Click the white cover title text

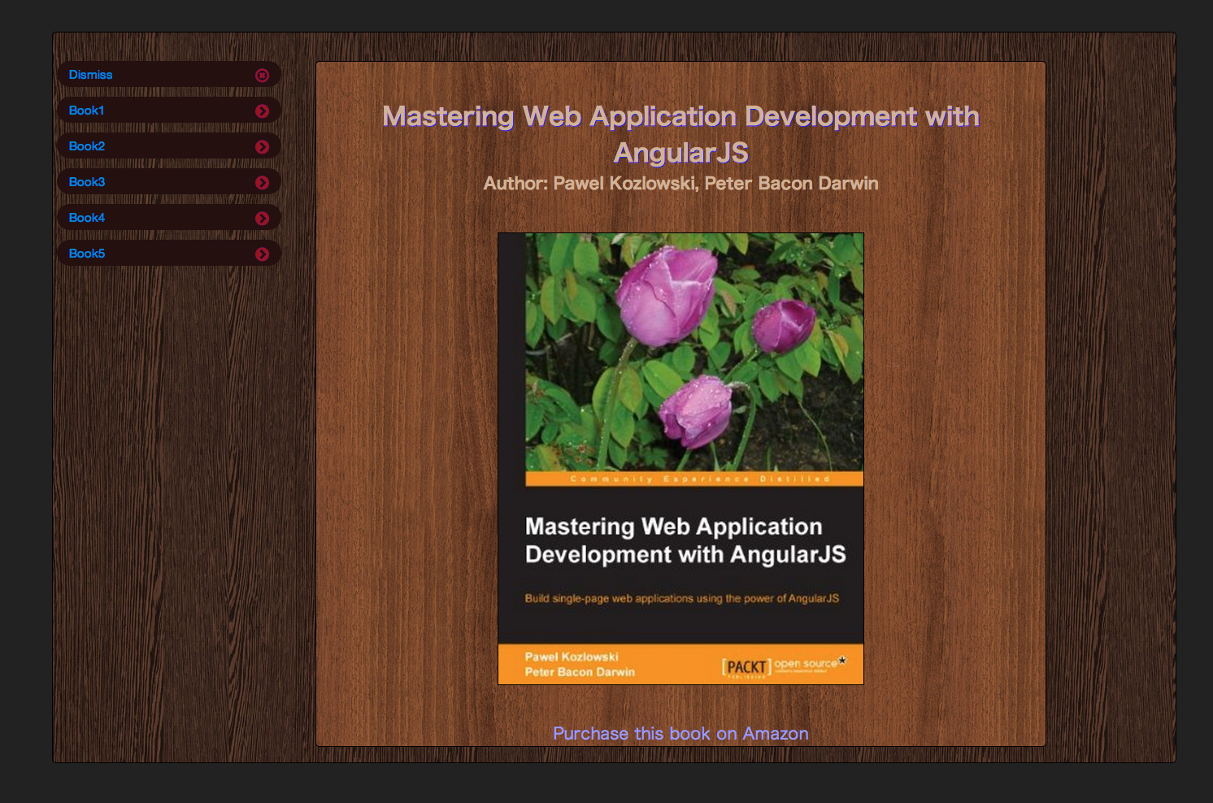685,540
